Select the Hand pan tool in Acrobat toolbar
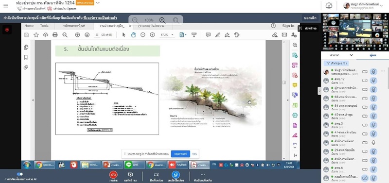The image size is (389, 183). pyautogui.click(x=133, y=35)
